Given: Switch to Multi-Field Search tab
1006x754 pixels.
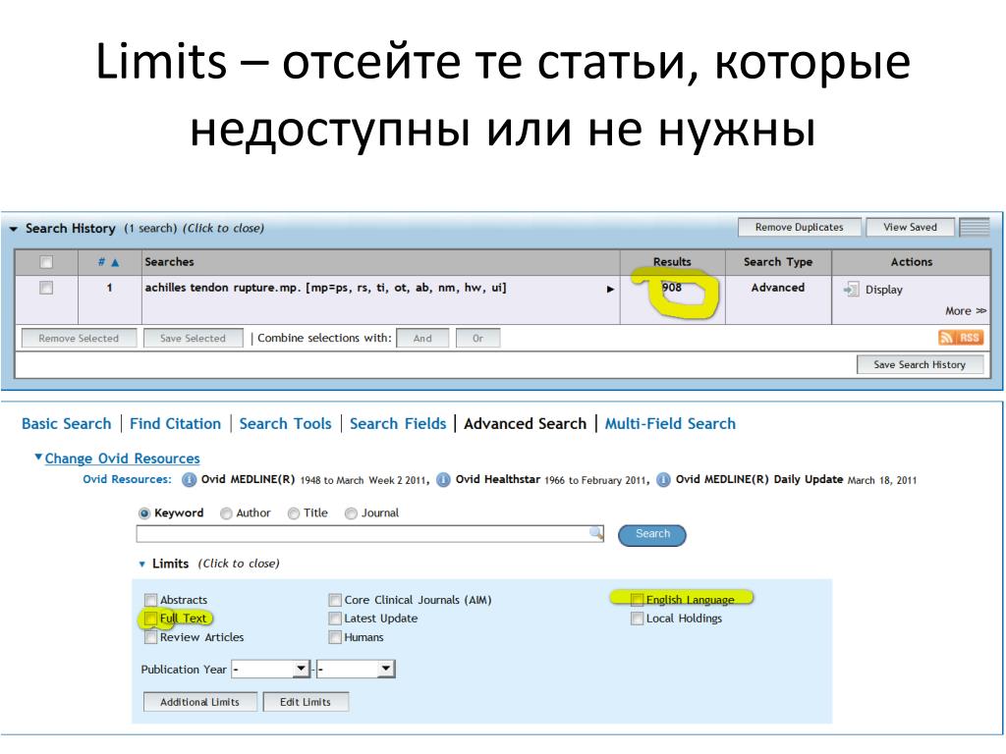Looking at the screenshot, I should tap(670, 424).
